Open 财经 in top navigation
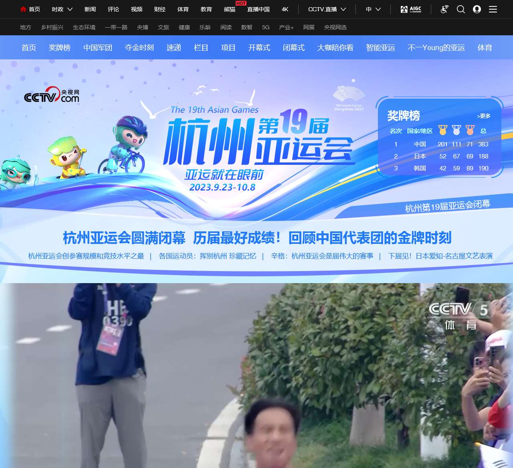 [160, 9]
